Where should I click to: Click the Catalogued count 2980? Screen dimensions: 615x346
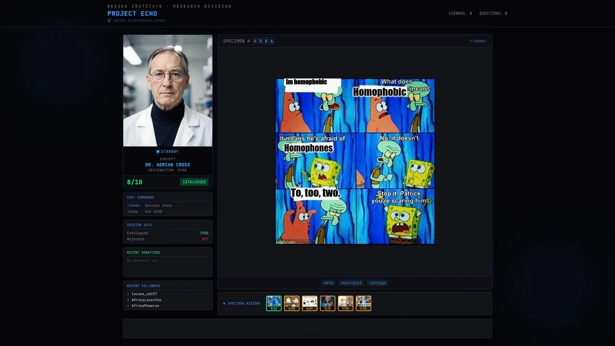pos(204,233)
